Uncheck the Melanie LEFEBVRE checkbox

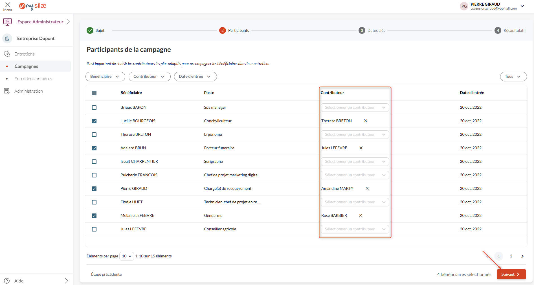[x=94, y=216]
